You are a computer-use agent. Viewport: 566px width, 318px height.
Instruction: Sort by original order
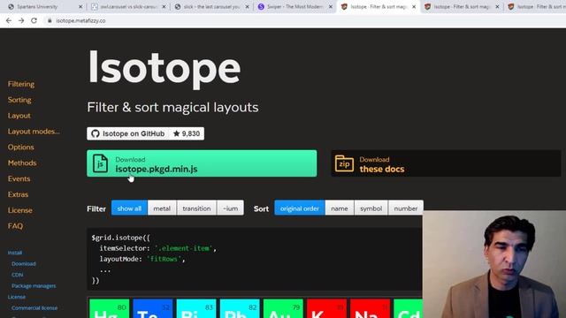coord(300,208)
